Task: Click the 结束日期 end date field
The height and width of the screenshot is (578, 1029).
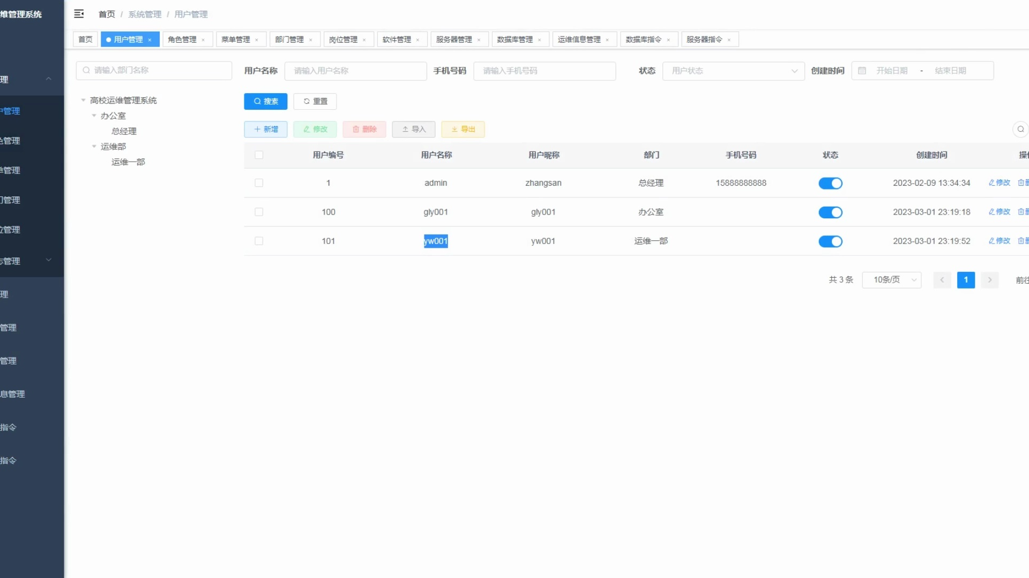Action: pos(950,71)
